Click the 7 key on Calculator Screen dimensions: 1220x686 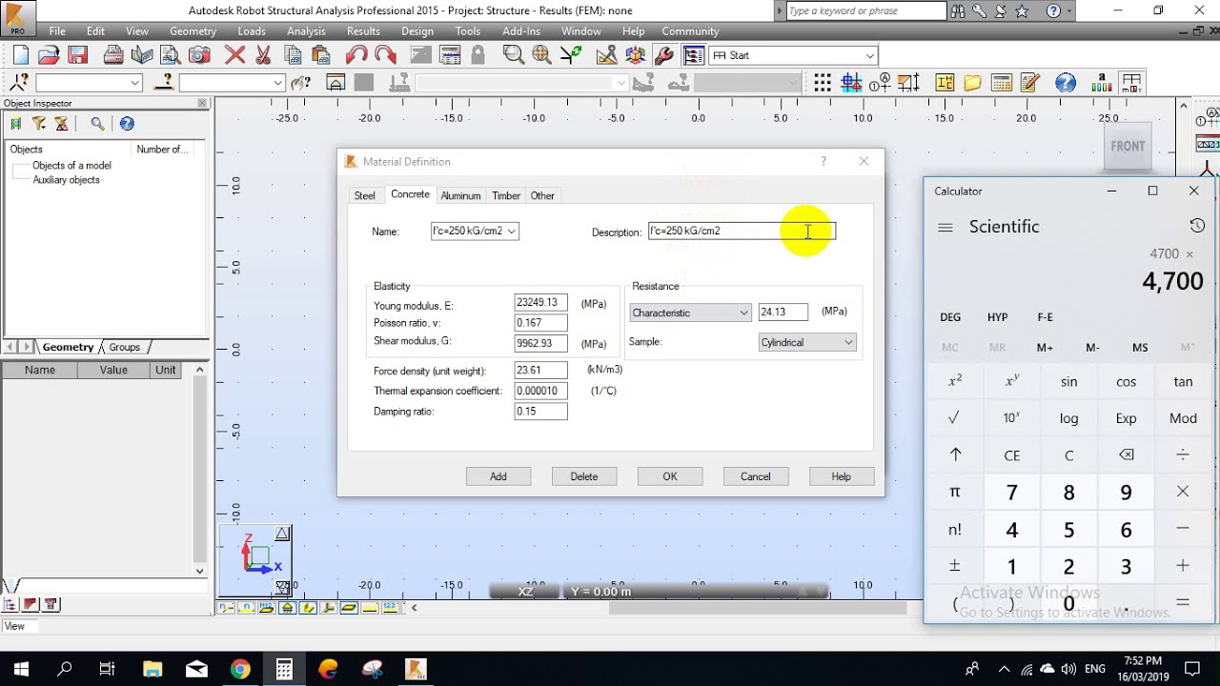pyautogui.click(x=1011, y=492)
